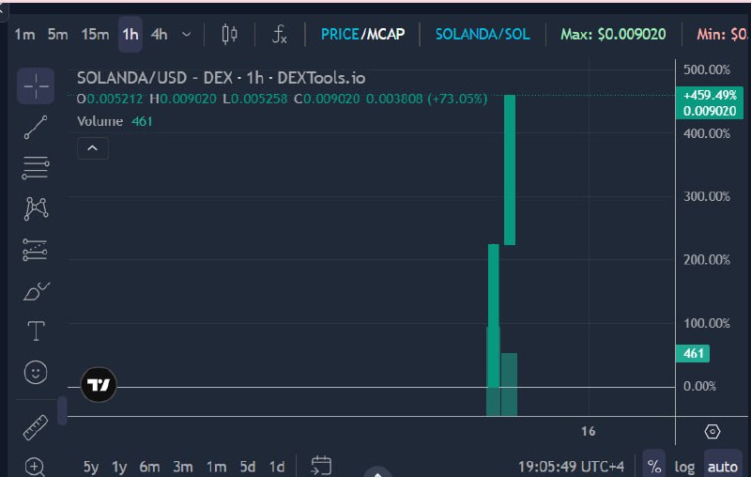Viewport: 751px width, 477px height.
Task: Open the Fibonacci retracement tools
Action: click(x=36, y=168)
